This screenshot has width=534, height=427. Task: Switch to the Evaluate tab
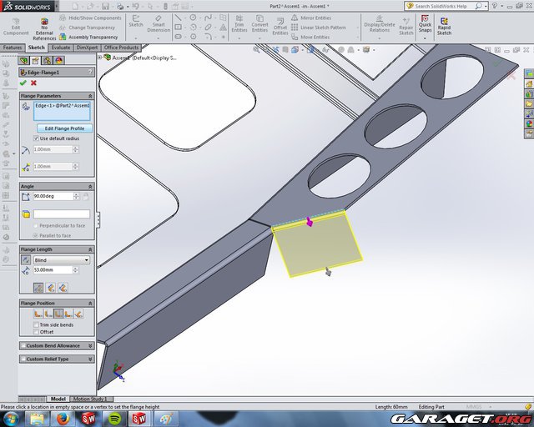coord(61,48)
